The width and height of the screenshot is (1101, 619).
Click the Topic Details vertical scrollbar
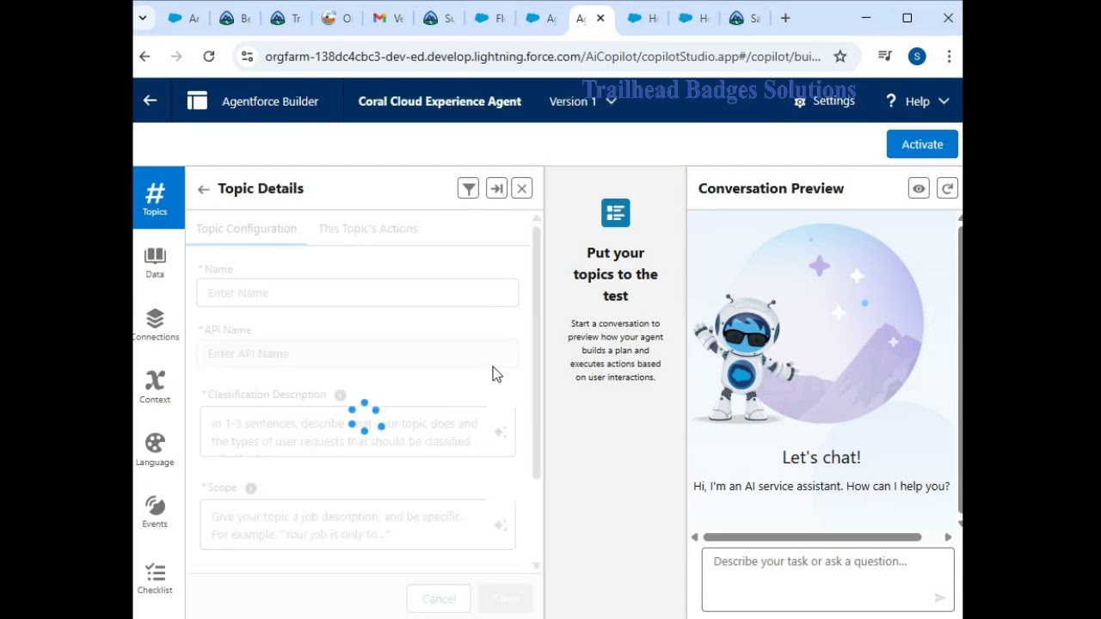pyautogui.click(x=537, y=352)
